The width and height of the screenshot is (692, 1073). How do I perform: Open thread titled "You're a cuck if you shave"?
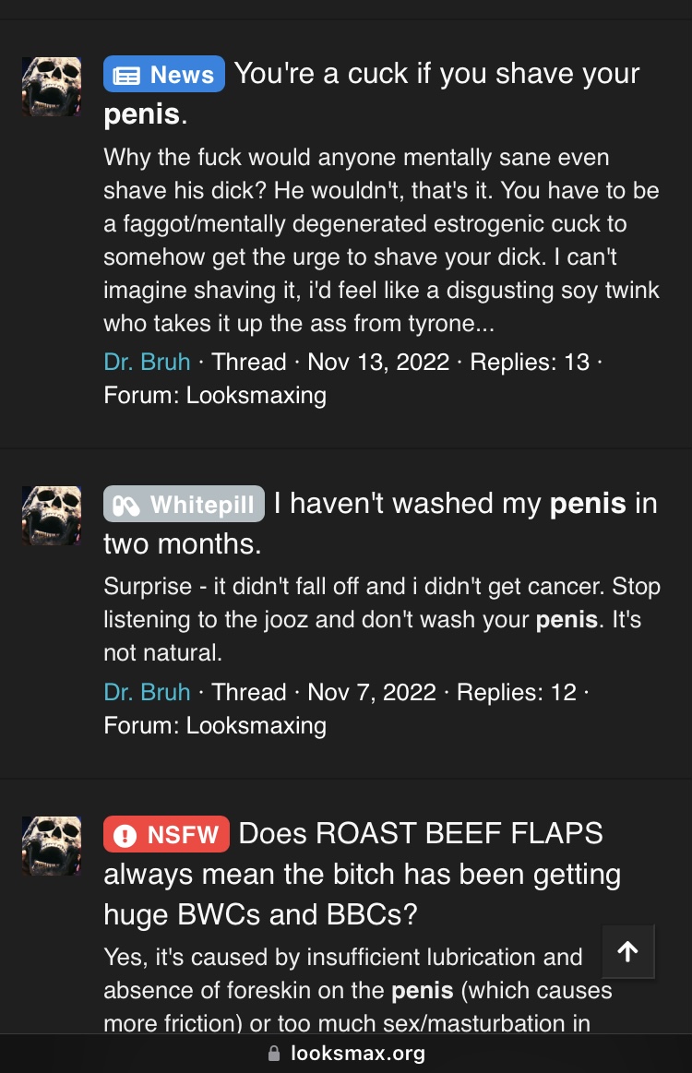tap(372, 94)
